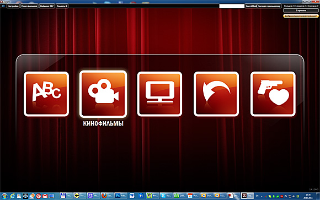
Task: Click the Удалить button in toolbar
Action: click(x=62, y=6)
